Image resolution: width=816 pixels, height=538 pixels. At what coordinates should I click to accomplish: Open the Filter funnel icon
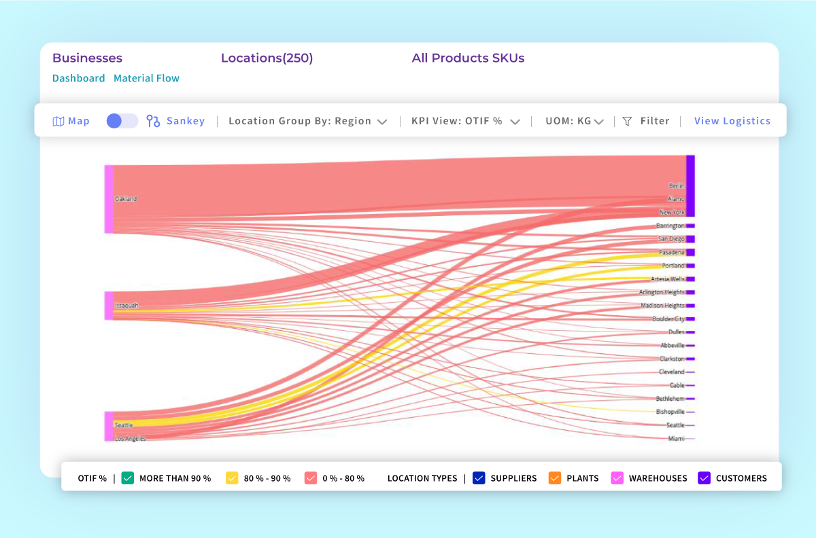click(x=626, y=120)
